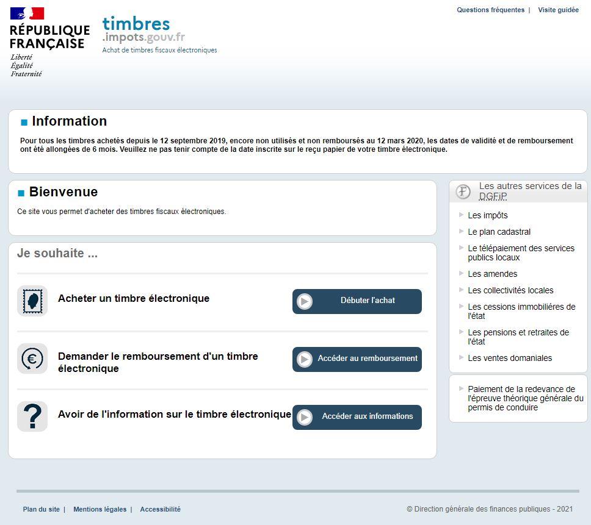
Task: Click Avoir de l'information sur le timbre heading
Action: [175, 414]
